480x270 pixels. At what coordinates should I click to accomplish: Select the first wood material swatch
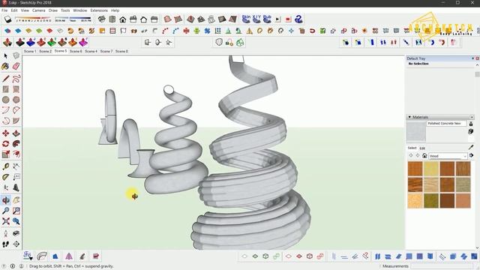tap(415, 169)
